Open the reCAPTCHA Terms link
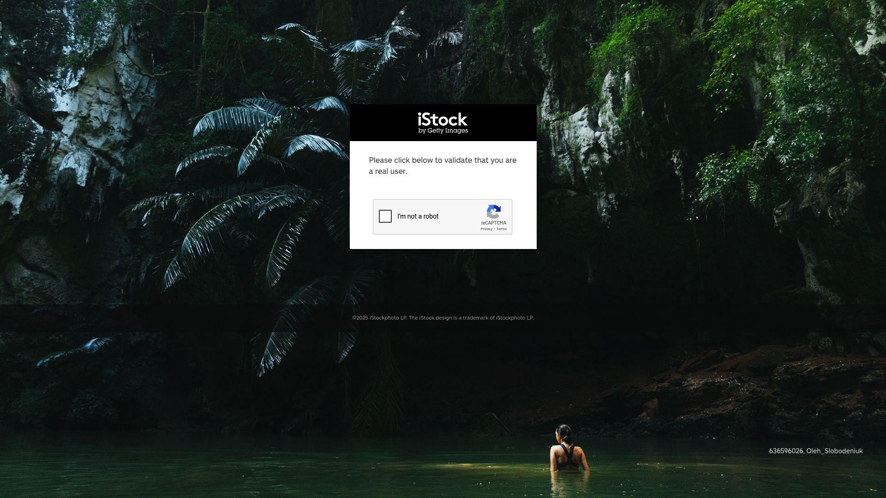This screenshot has height=498, width=886. click(502, 229)
